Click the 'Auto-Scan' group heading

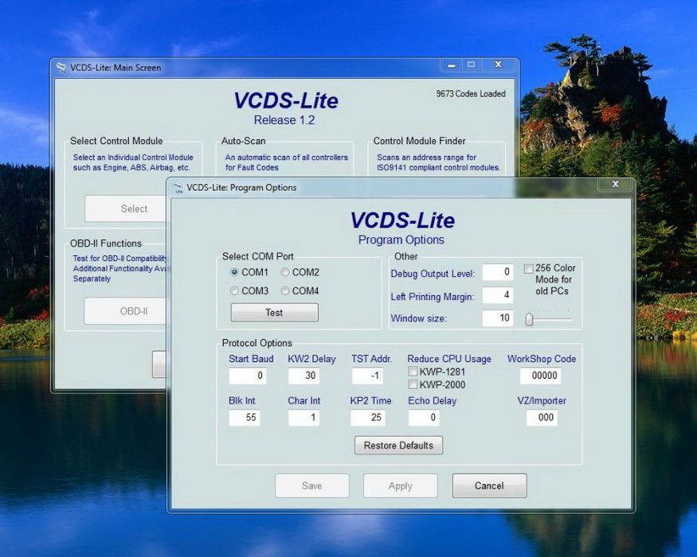tap(243, 141)
